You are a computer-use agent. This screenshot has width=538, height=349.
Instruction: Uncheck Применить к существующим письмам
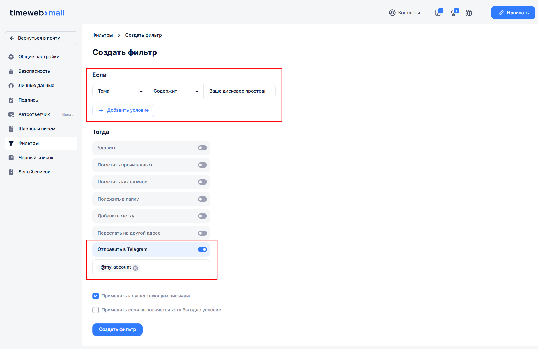(x=95, y=296)
